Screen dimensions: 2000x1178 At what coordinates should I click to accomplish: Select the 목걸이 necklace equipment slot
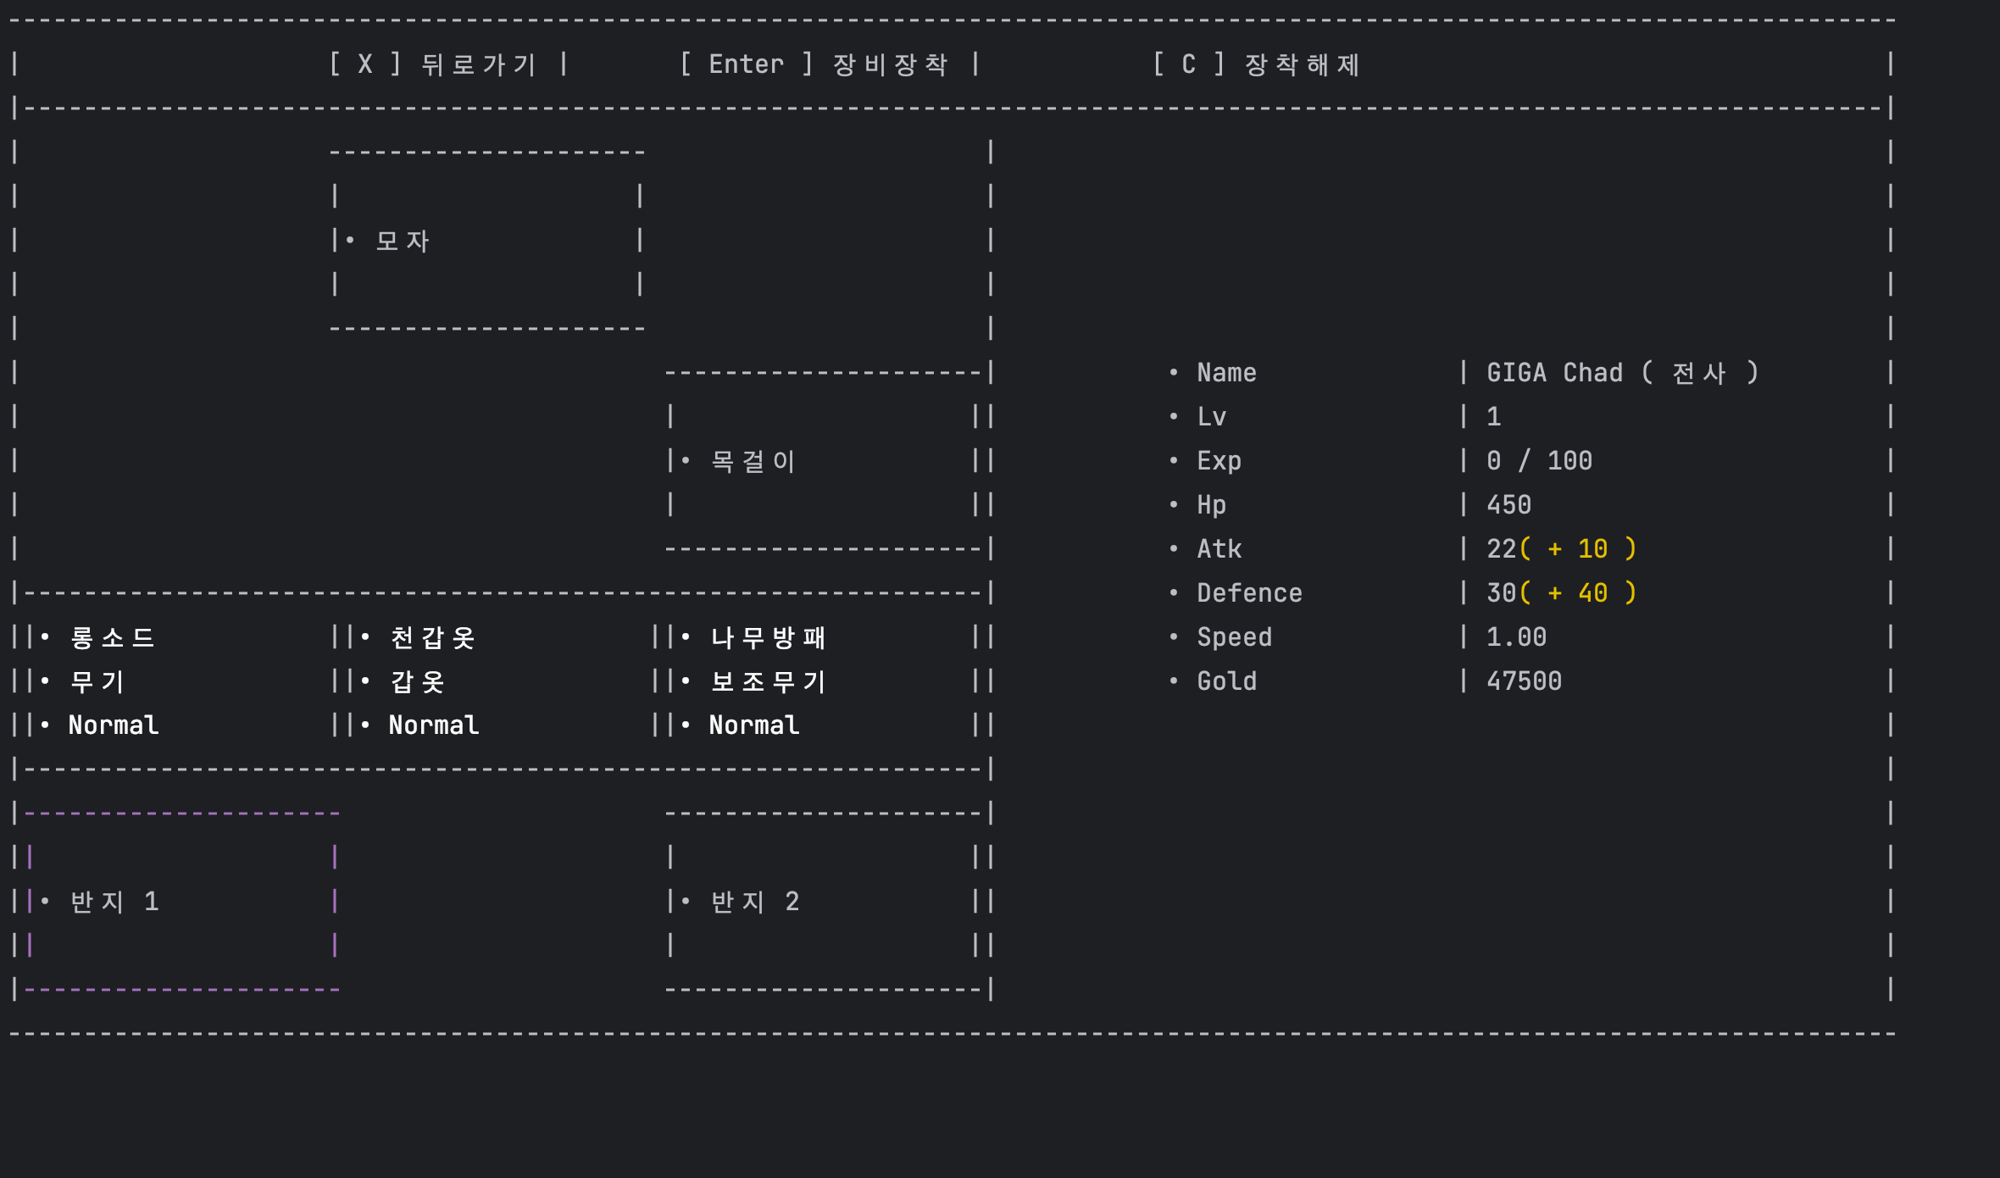[x=753, y=461]
